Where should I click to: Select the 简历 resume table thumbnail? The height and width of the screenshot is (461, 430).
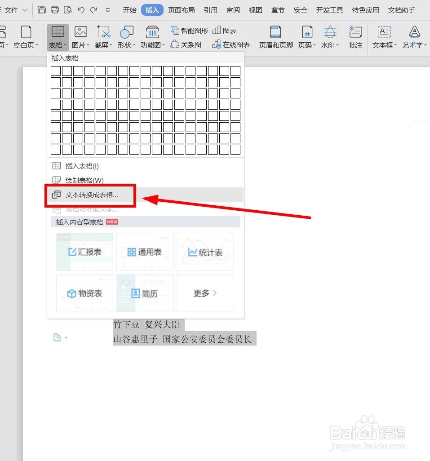pyautogui.click(x=145, y=293)
